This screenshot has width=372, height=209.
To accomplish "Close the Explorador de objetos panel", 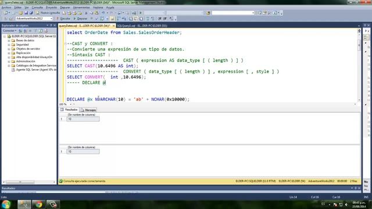I will click(55, 25).
